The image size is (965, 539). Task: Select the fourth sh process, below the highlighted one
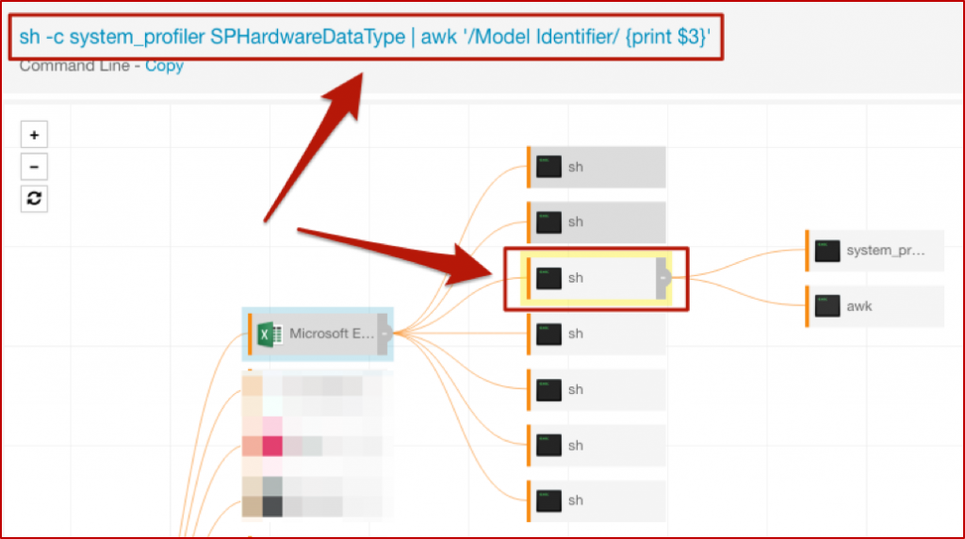point(597,334)
